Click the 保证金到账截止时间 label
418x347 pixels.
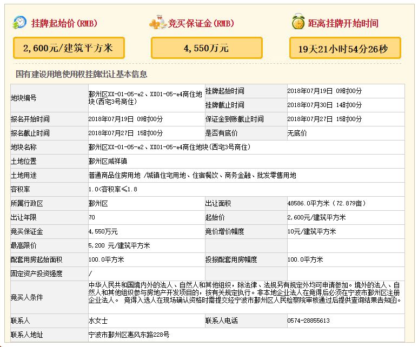coord(234,119)
